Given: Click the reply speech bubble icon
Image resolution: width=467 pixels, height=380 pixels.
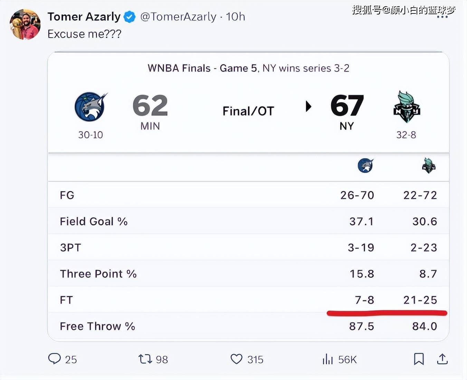Looking at the screenshot, I should 54,359.
